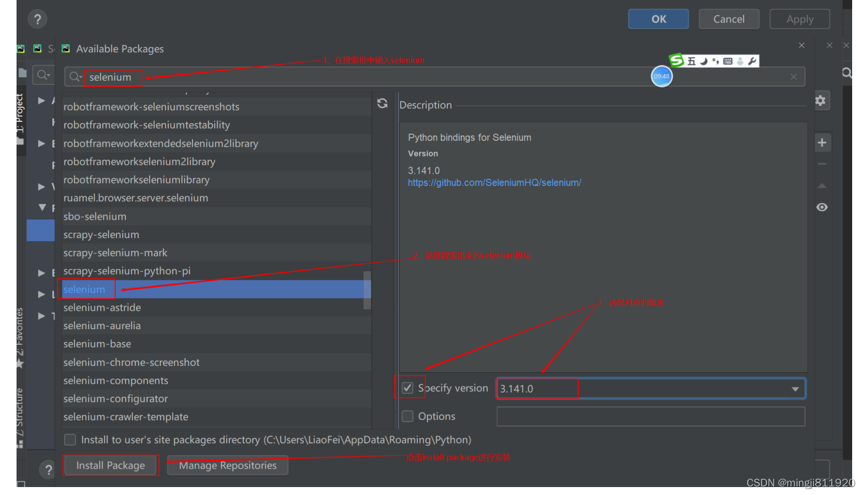The image size is (865, 495).
Task: Toggle the Specify version checkbox
Action: pos(407,388)
